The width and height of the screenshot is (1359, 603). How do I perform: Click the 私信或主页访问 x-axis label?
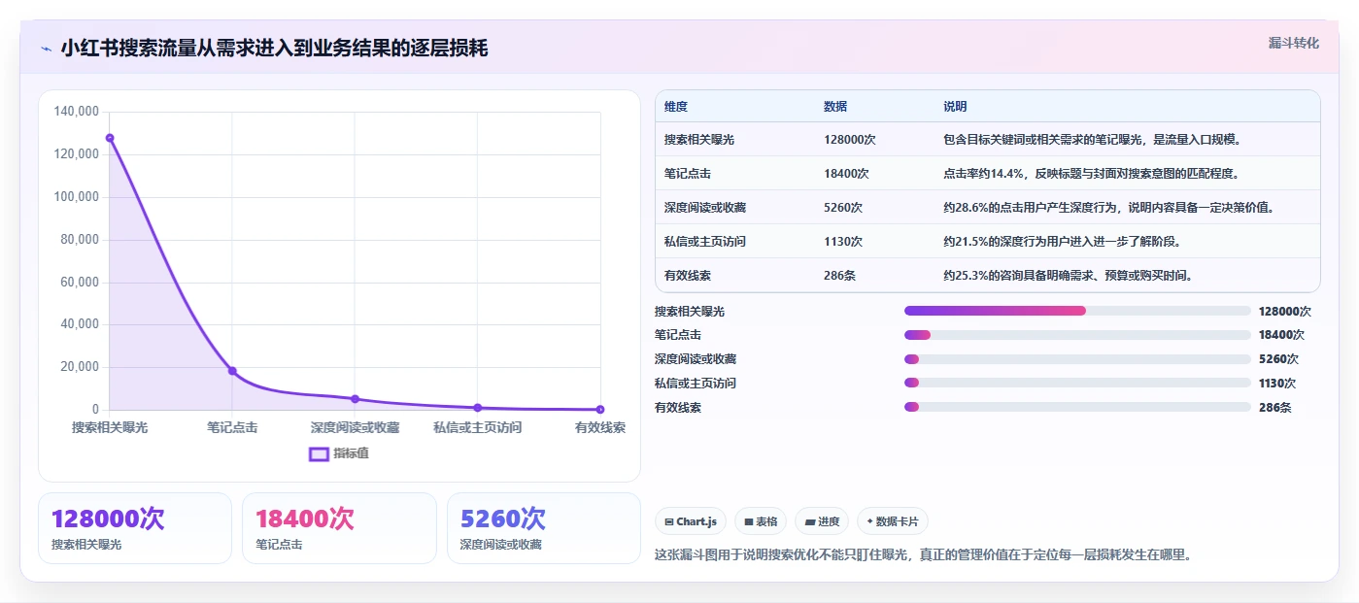click(477, 427)
